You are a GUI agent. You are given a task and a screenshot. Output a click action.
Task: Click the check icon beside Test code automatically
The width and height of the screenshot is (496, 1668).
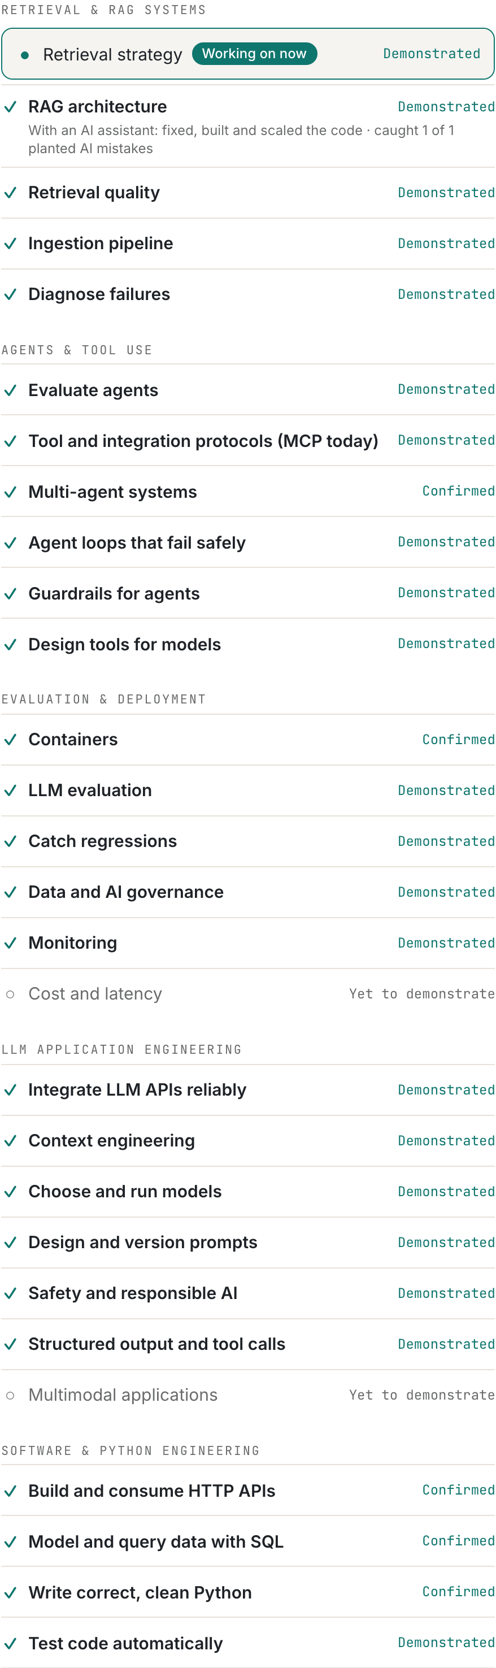click(x=10, y=1643)
